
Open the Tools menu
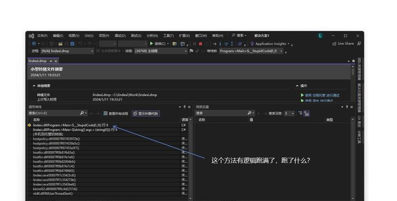169,36
